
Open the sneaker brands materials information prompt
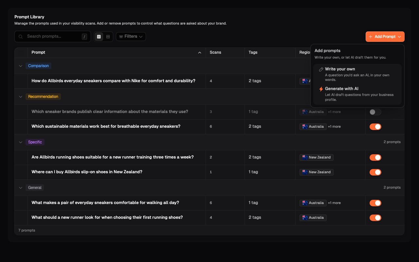coord(110,112)
